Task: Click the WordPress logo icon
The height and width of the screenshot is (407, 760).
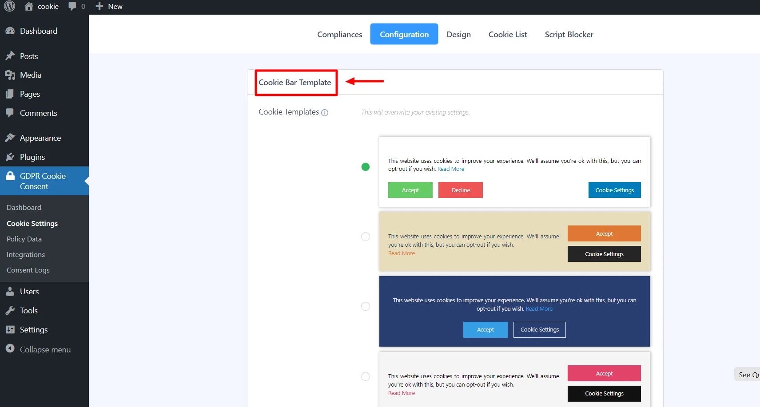Action: (x=9, y=6)
